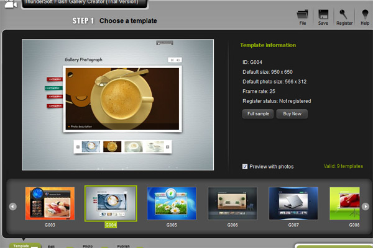373x248 pixels.
Task: Click the 'ID: G004' text
Action: pyautogui.click(x=252, y=62)
